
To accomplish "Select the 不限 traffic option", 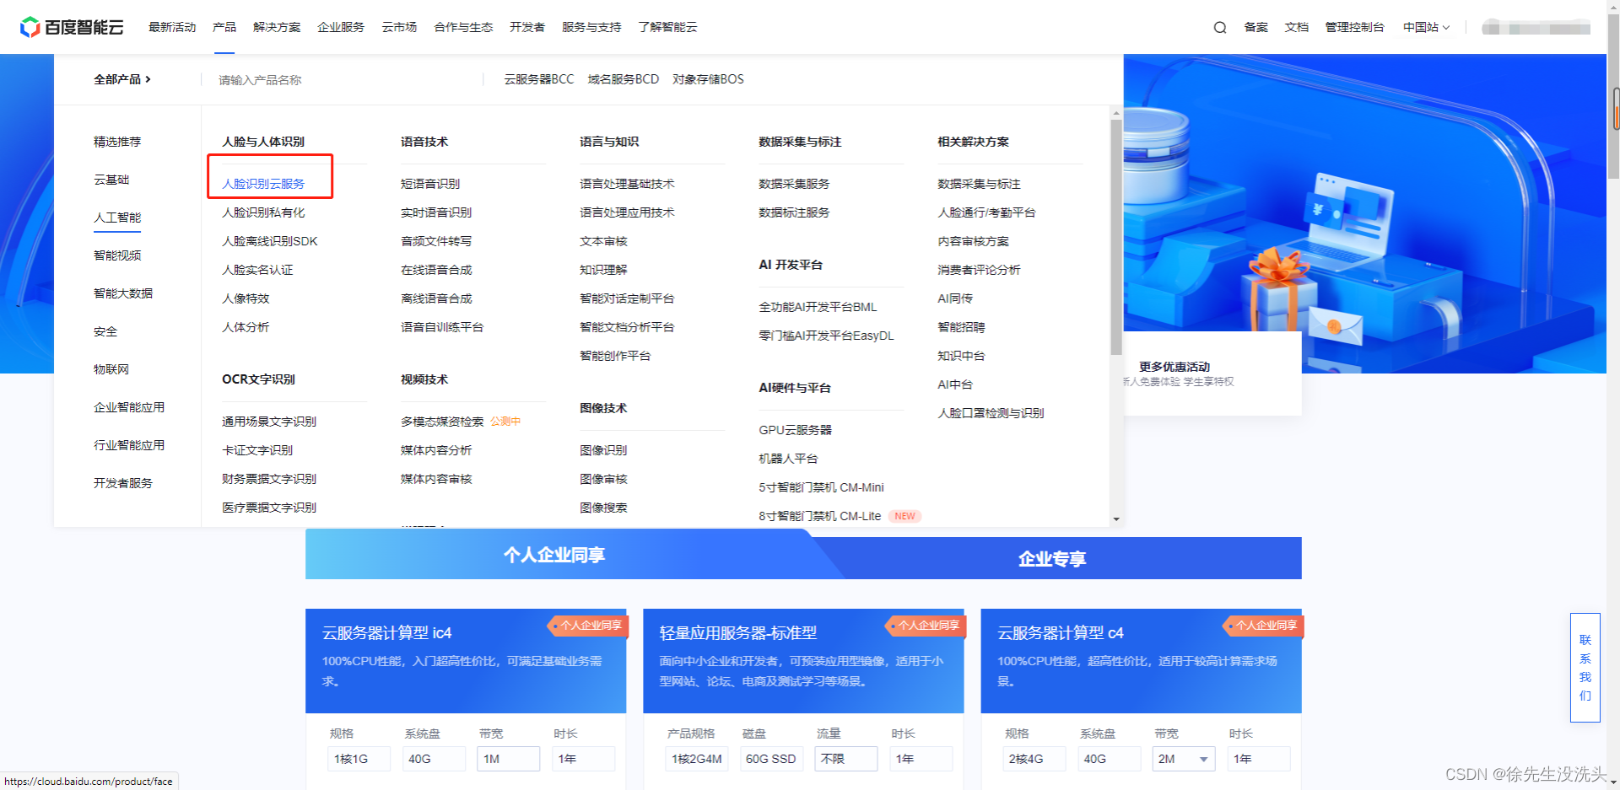I will click(x=846, y=759).
